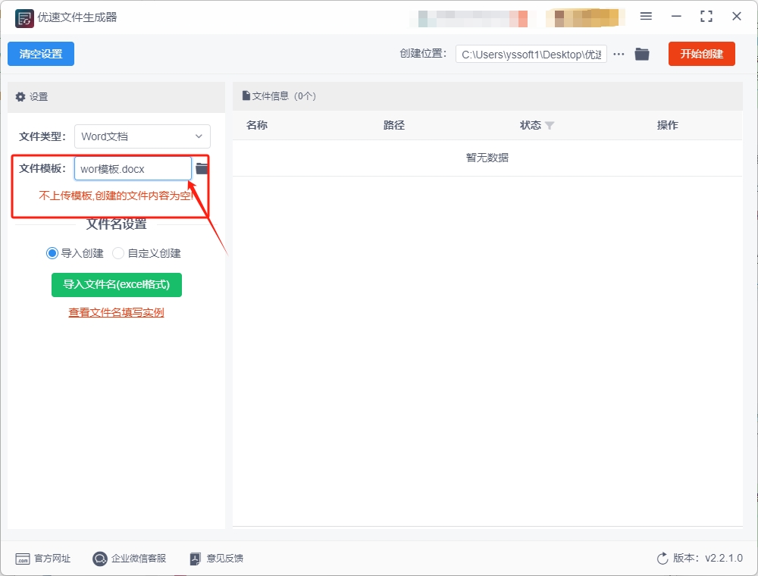Open the 查看文件名填写实例 link

pyautogui.click(x=117, y=312)
